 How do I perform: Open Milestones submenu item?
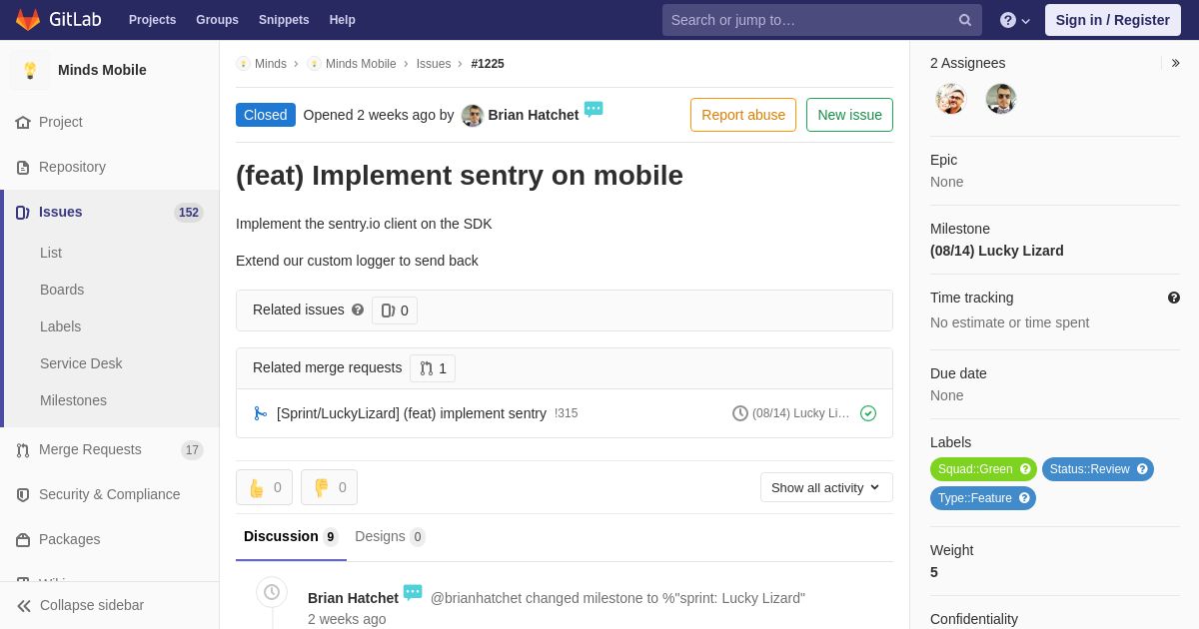coord(73,400)
